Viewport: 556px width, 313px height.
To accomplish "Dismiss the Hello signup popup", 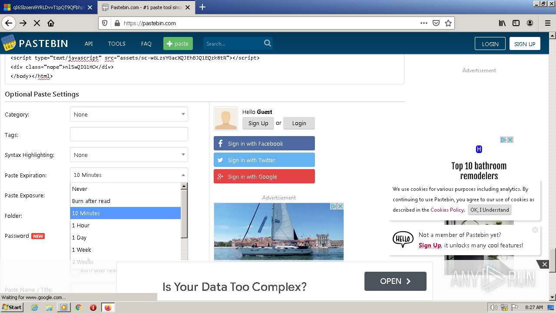I will click(535, 230).
